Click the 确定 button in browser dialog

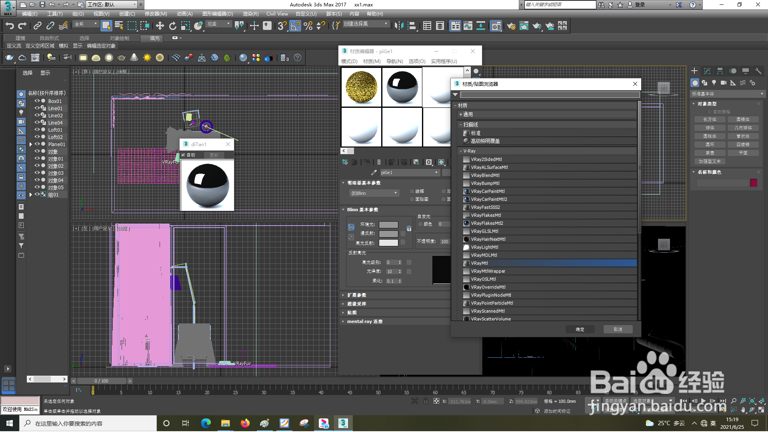(580, 330)
